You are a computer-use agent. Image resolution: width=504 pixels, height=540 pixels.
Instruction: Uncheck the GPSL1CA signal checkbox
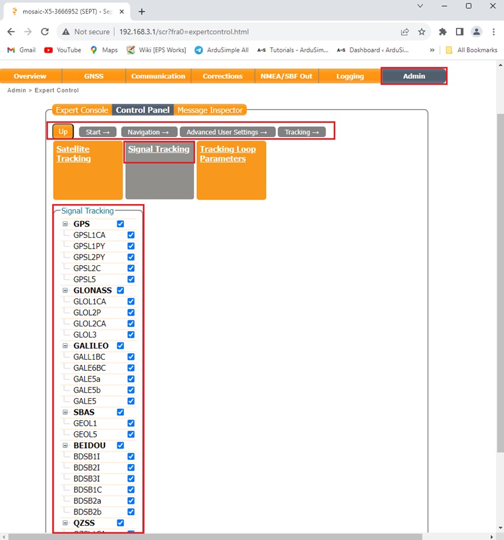coord(131,235)
